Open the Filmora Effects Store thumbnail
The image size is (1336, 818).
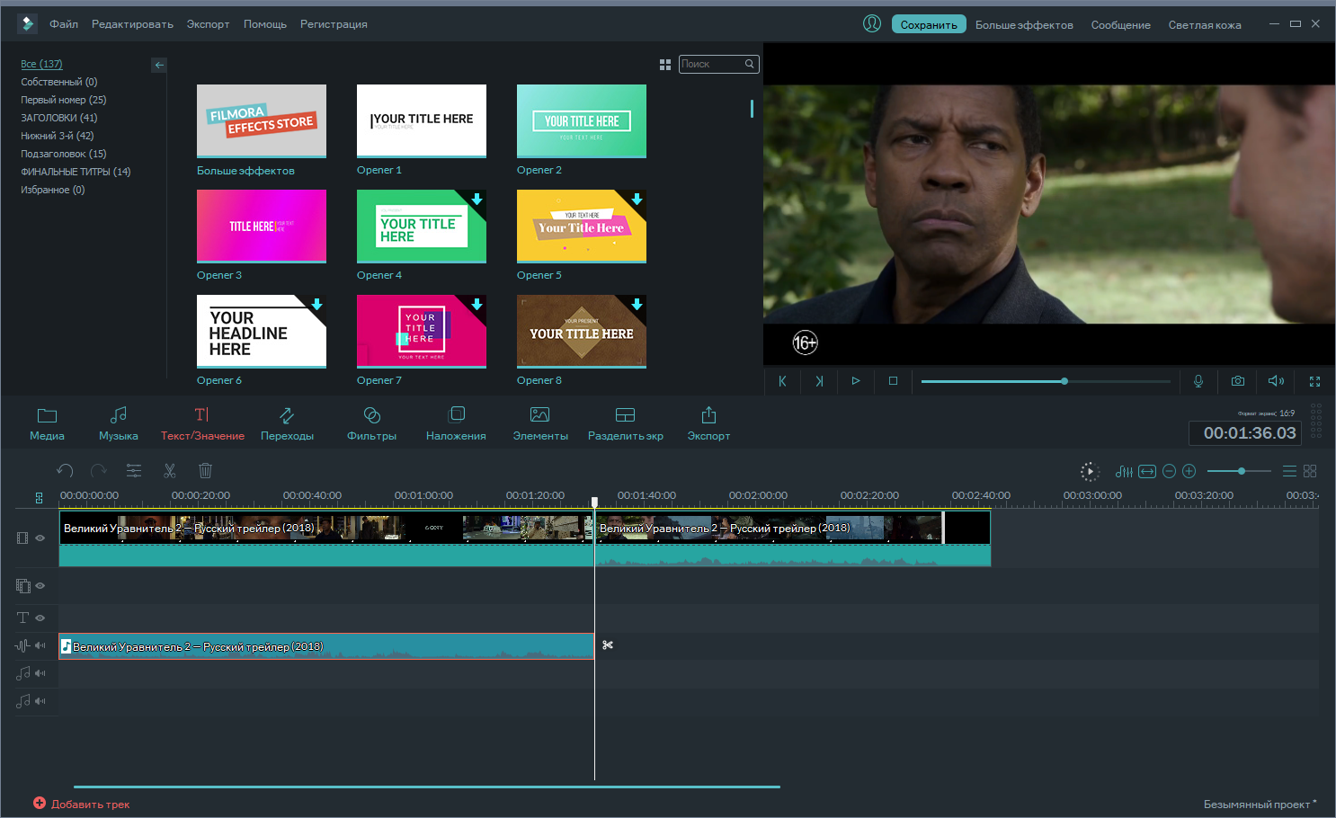pos(262,120)
